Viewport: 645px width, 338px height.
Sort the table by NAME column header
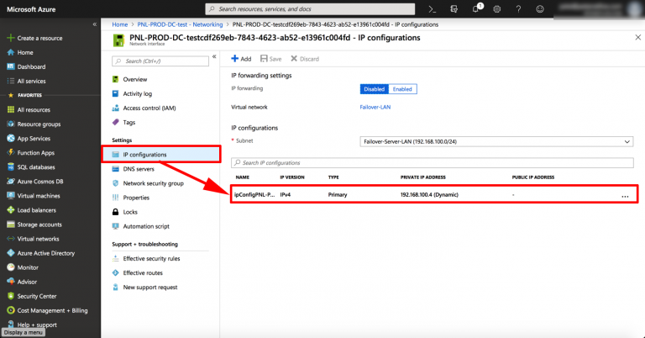pyautogui.click(x=242, y=177)
